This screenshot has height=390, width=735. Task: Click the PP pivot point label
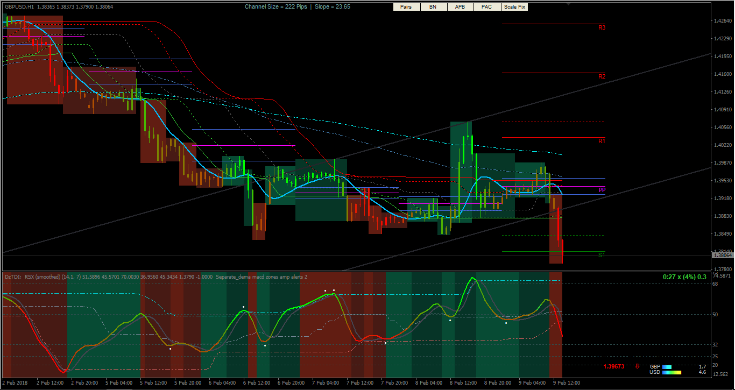[x=602, y=190]
